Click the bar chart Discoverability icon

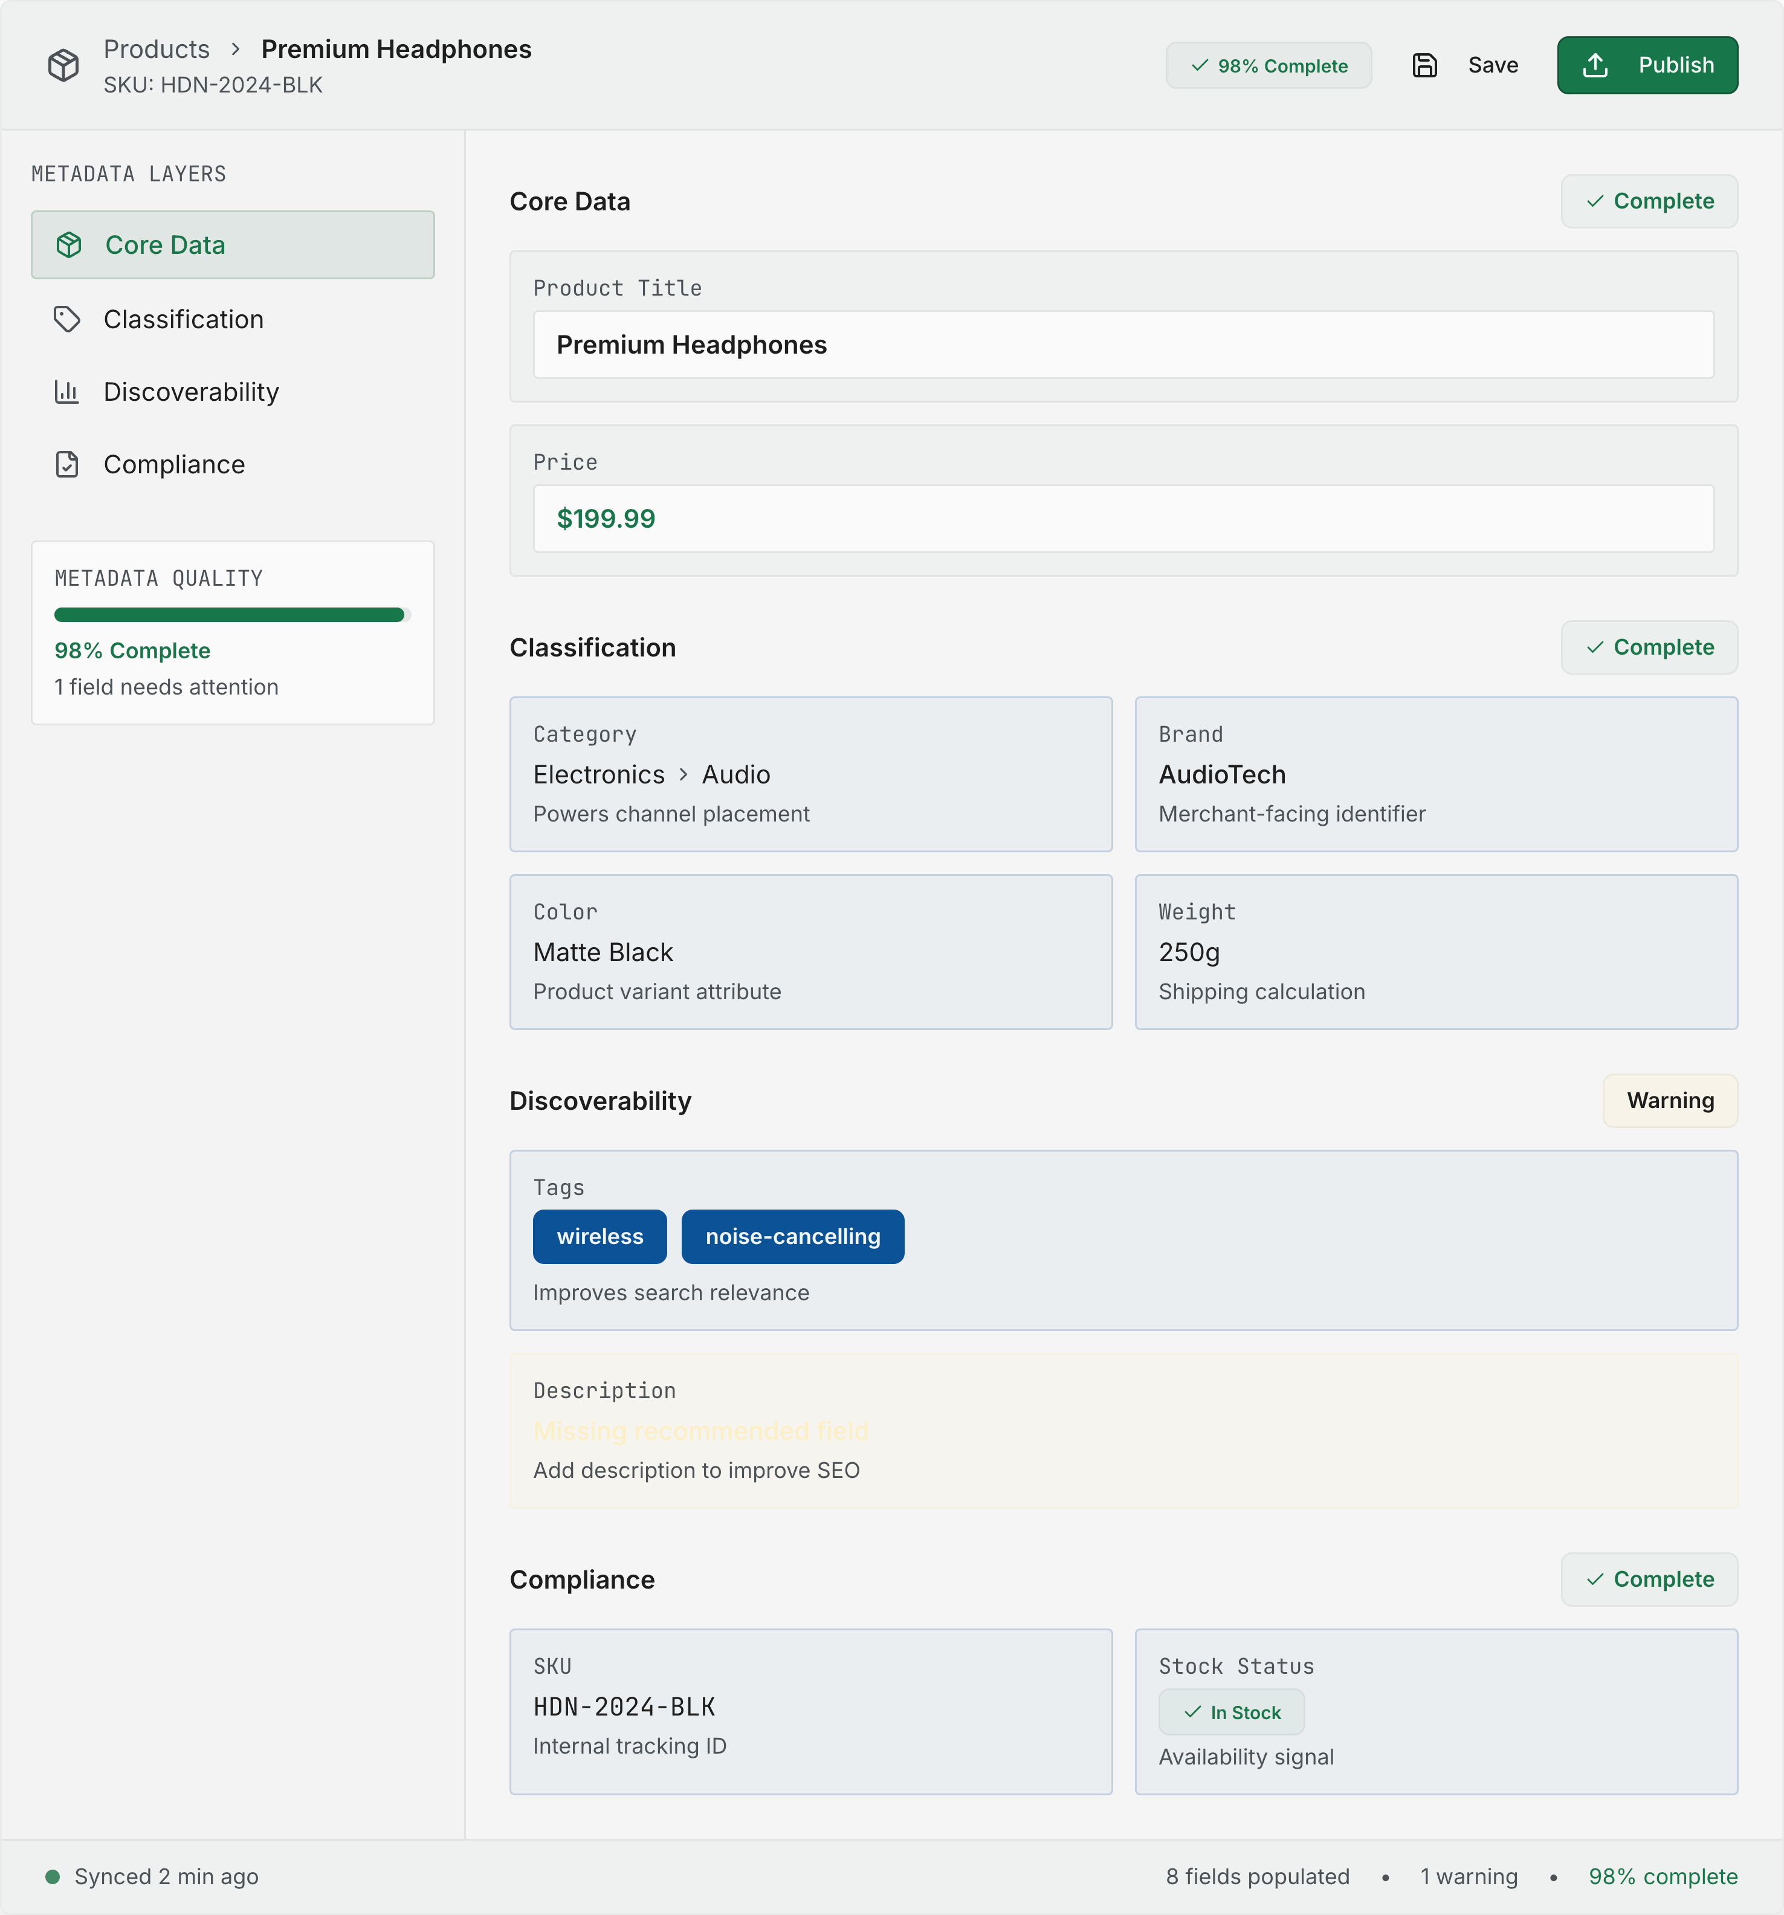pos(66,392)
